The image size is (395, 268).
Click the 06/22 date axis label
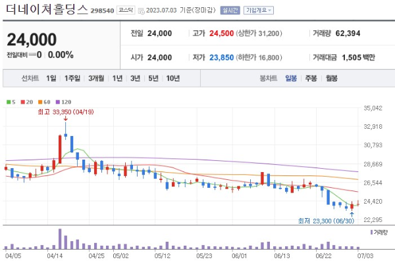pyautogui.click(x=323, y=256)
